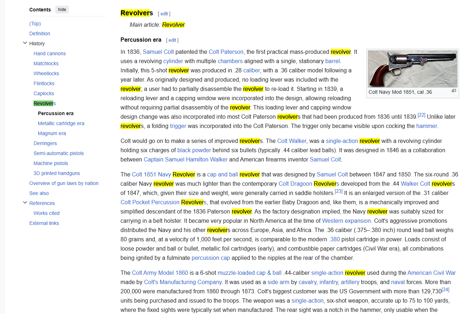Jump to Metallic cartridge era subsection
This screenshot has width=468, height=314.
pyautogui.click(x=61, y=123)
